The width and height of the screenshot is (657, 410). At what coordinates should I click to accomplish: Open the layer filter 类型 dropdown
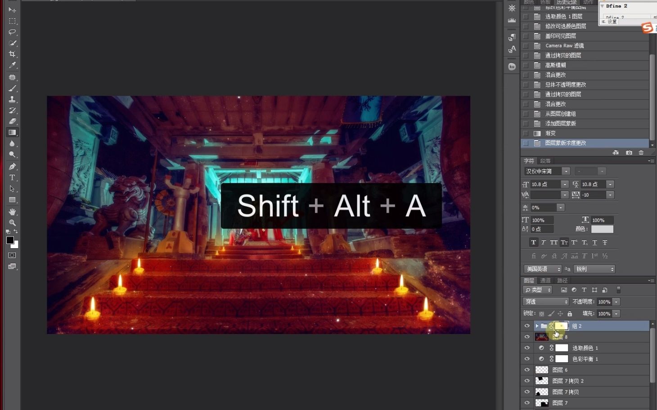[x=537, y=290]
